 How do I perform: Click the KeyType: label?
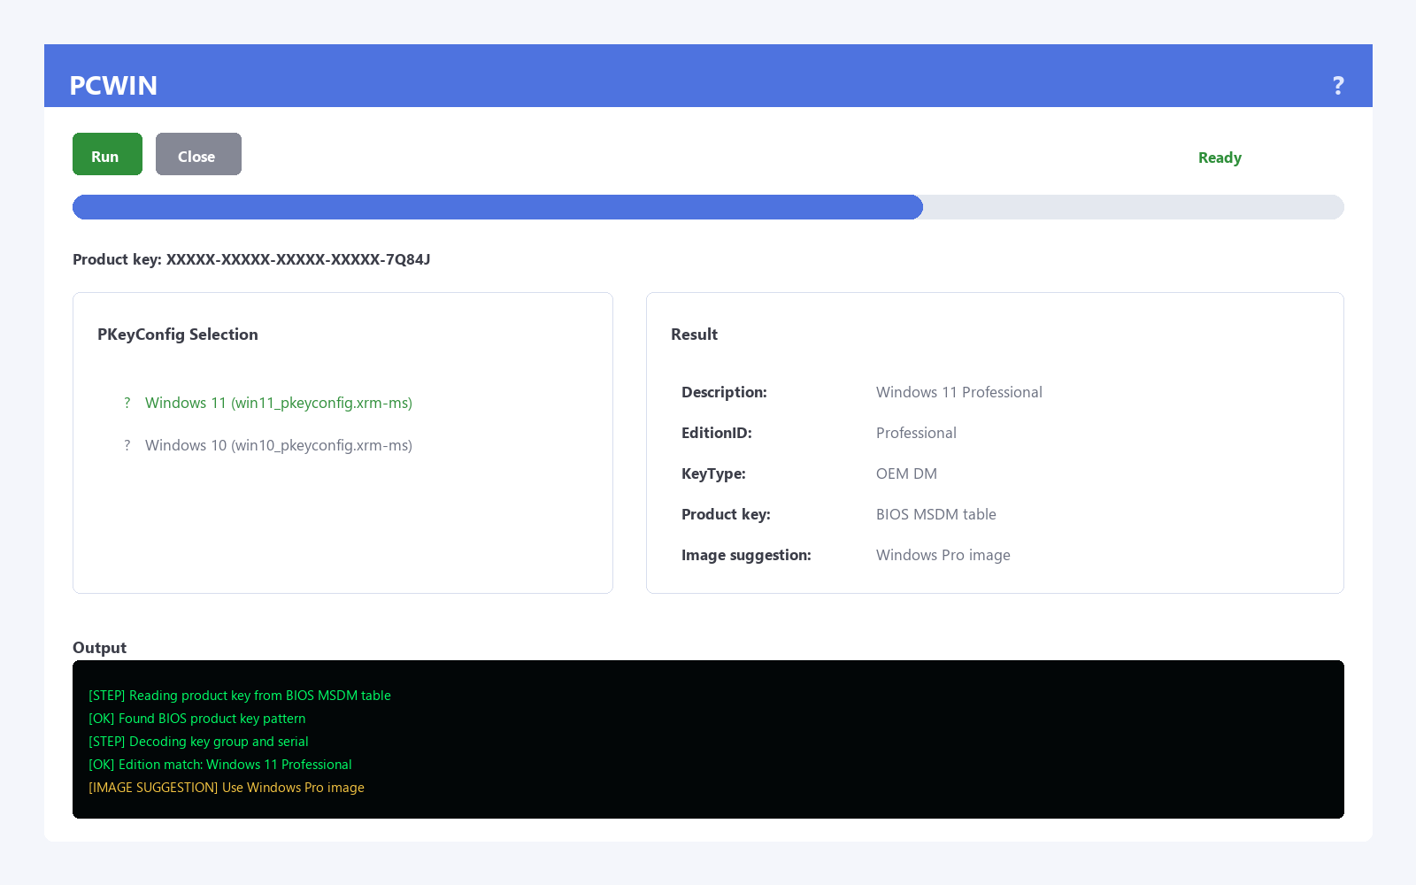click(713, 473)
